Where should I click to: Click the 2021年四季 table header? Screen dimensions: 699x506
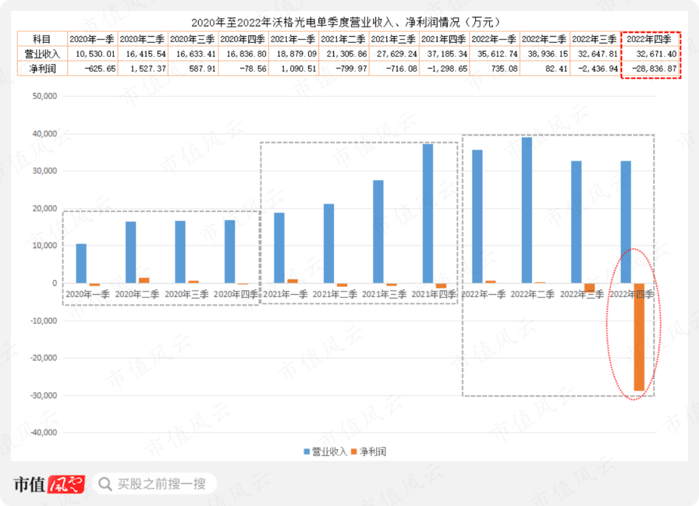click(444, 39)
